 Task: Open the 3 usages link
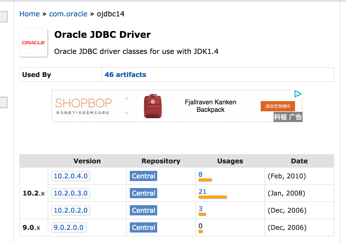(201, 209)
